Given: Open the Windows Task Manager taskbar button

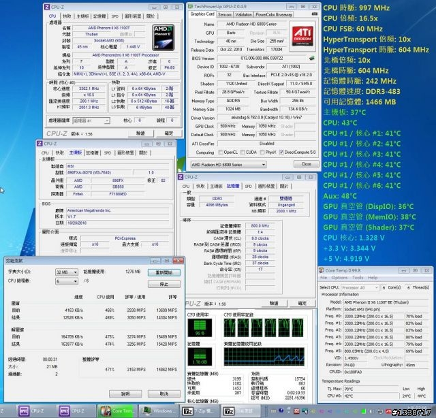Looking at the screenshot, I should tap(157, 411).
